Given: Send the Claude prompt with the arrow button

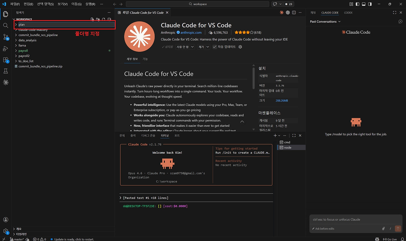Looking at the screenshot, I should click(398, 228).
